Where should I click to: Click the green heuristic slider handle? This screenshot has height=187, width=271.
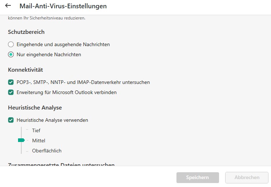pyautogui.click(x=21, y=140)
